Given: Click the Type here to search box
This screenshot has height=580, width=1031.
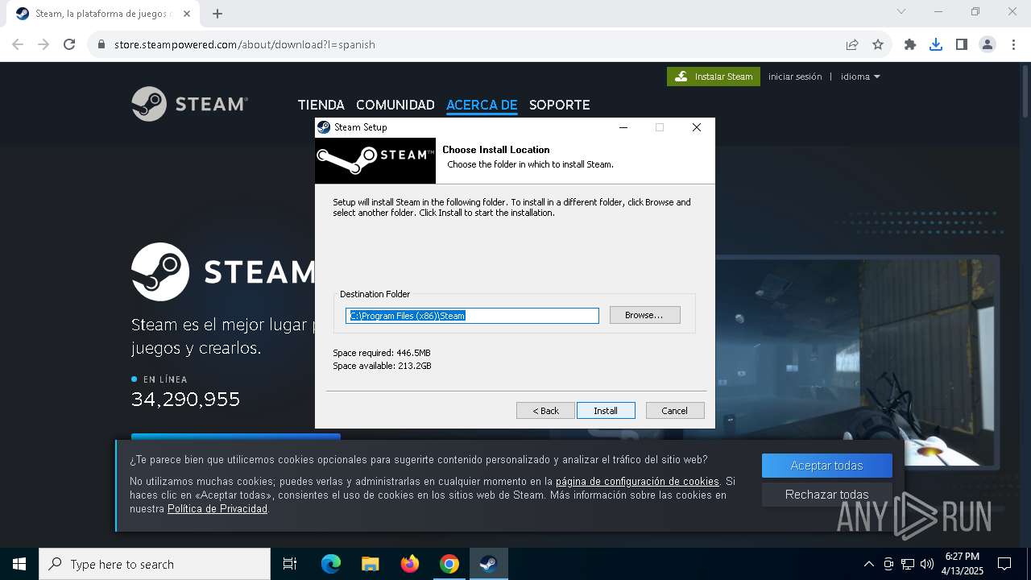Looking at the screenshot, I should (155, 564).
